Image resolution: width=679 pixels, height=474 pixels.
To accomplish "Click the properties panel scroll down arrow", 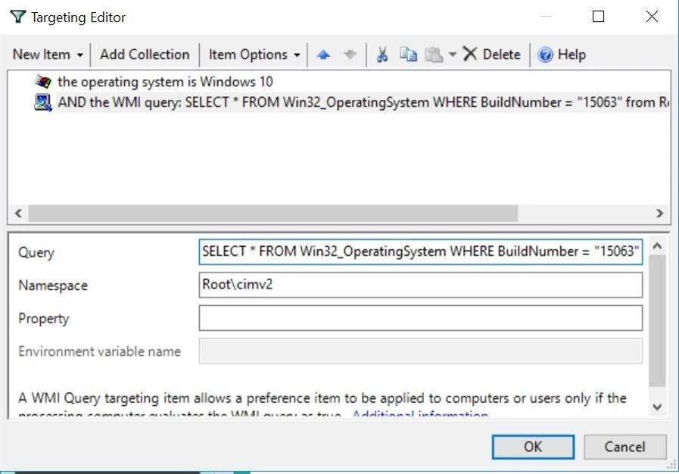I will point(657,407).
